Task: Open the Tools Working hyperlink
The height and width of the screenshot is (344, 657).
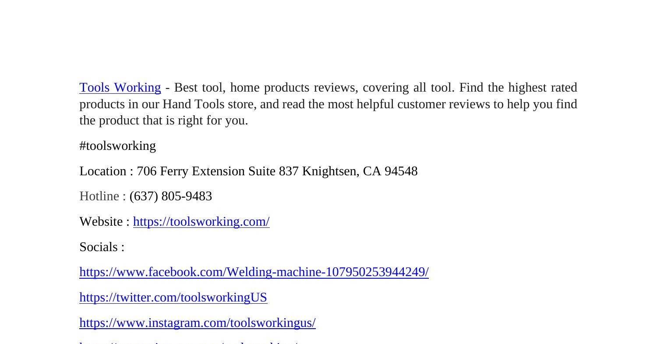Action: [x=120, y=88]
